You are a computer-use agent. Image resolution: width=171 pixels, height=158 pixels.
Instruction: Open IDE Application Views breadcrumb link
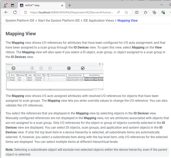click(x=99, y=20)
